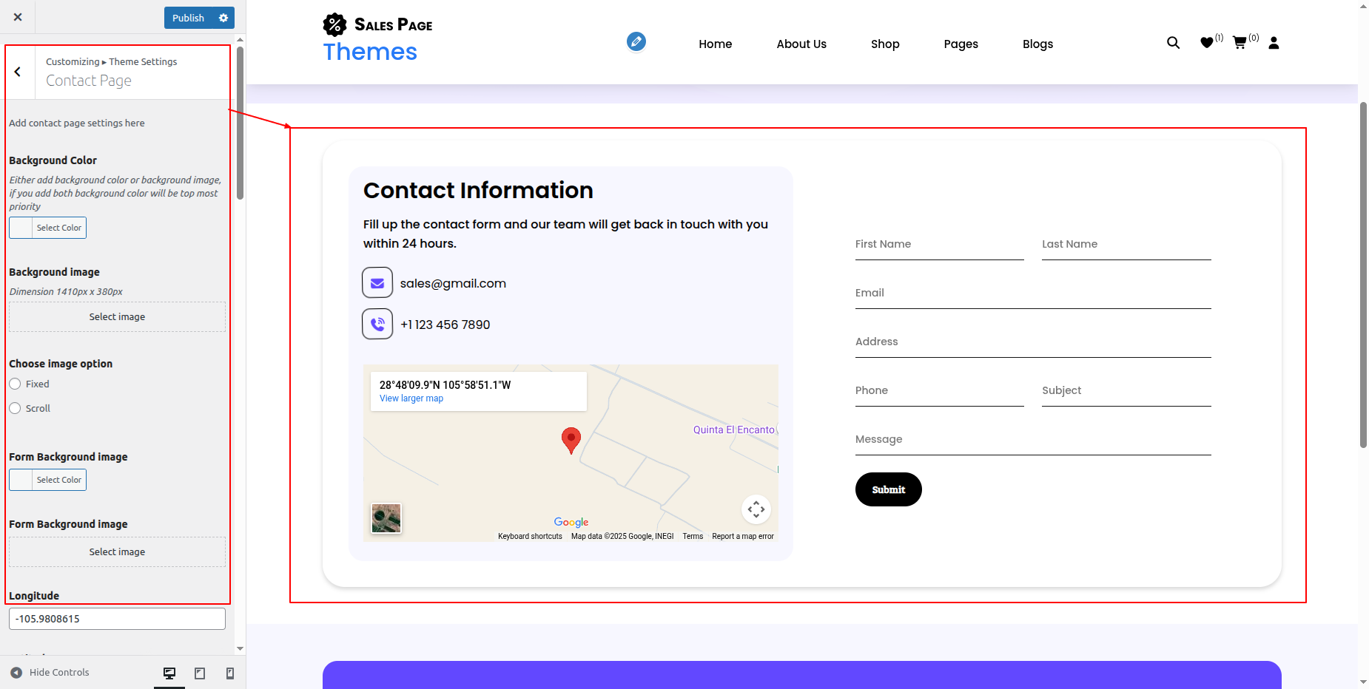
Task: Open the Shop menu item
Action: (x=885, y=44)
